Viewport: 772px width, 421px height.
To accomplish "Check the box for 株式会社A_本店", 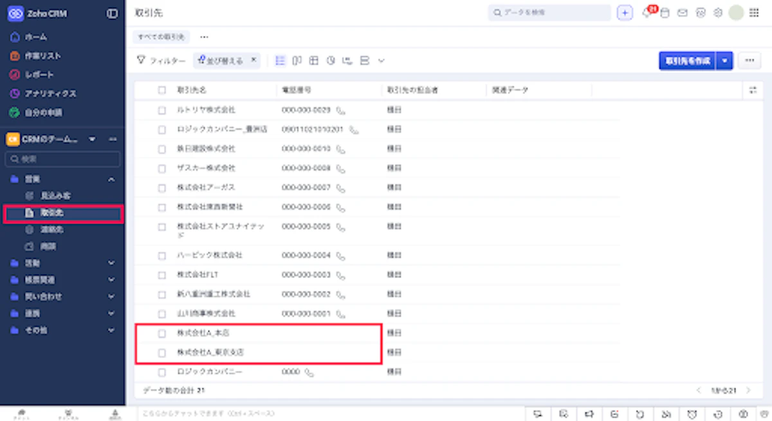I will 162,333.
